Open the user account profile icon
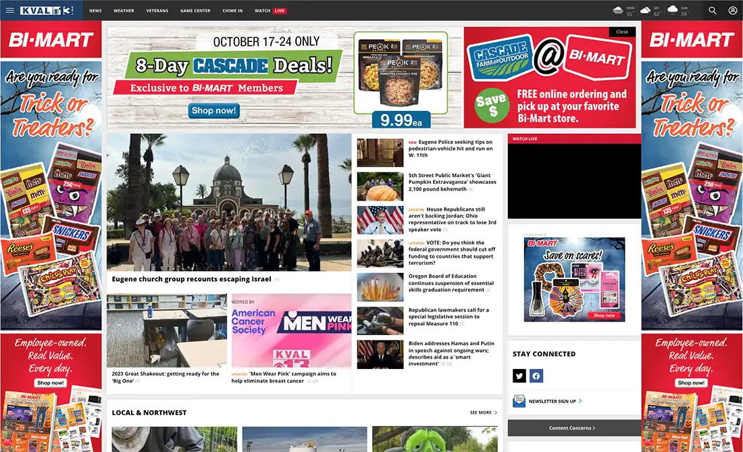The width and height of the screenshot is (743, 452). pos(733,10)
